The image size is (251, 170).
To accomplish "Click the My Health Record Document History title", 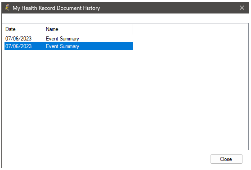I will (56, 8).
